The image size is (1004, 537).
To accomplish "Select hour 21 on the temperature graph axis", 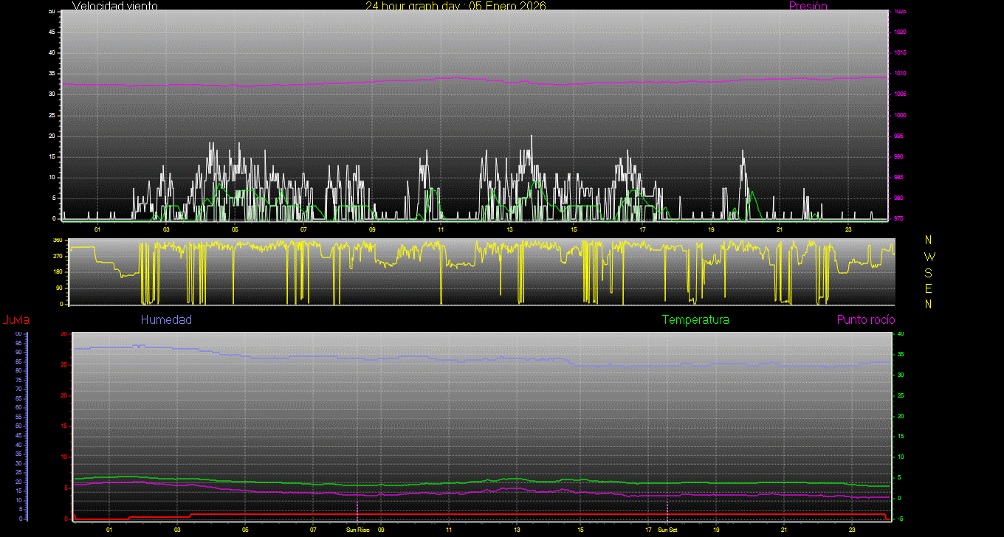I will coord(784,530).
